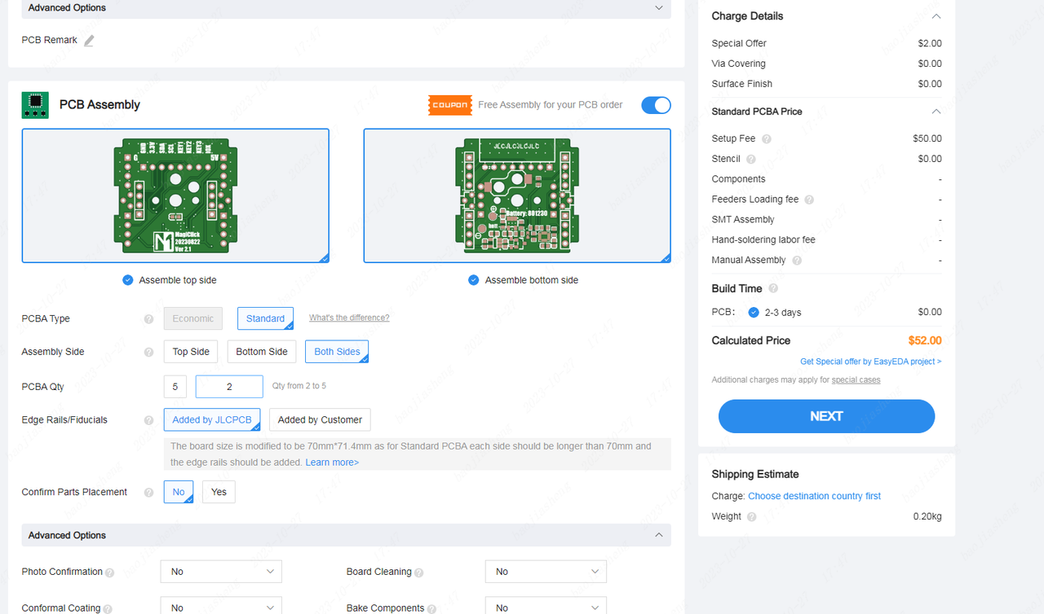Select the Economic PCBA Type

192,318
